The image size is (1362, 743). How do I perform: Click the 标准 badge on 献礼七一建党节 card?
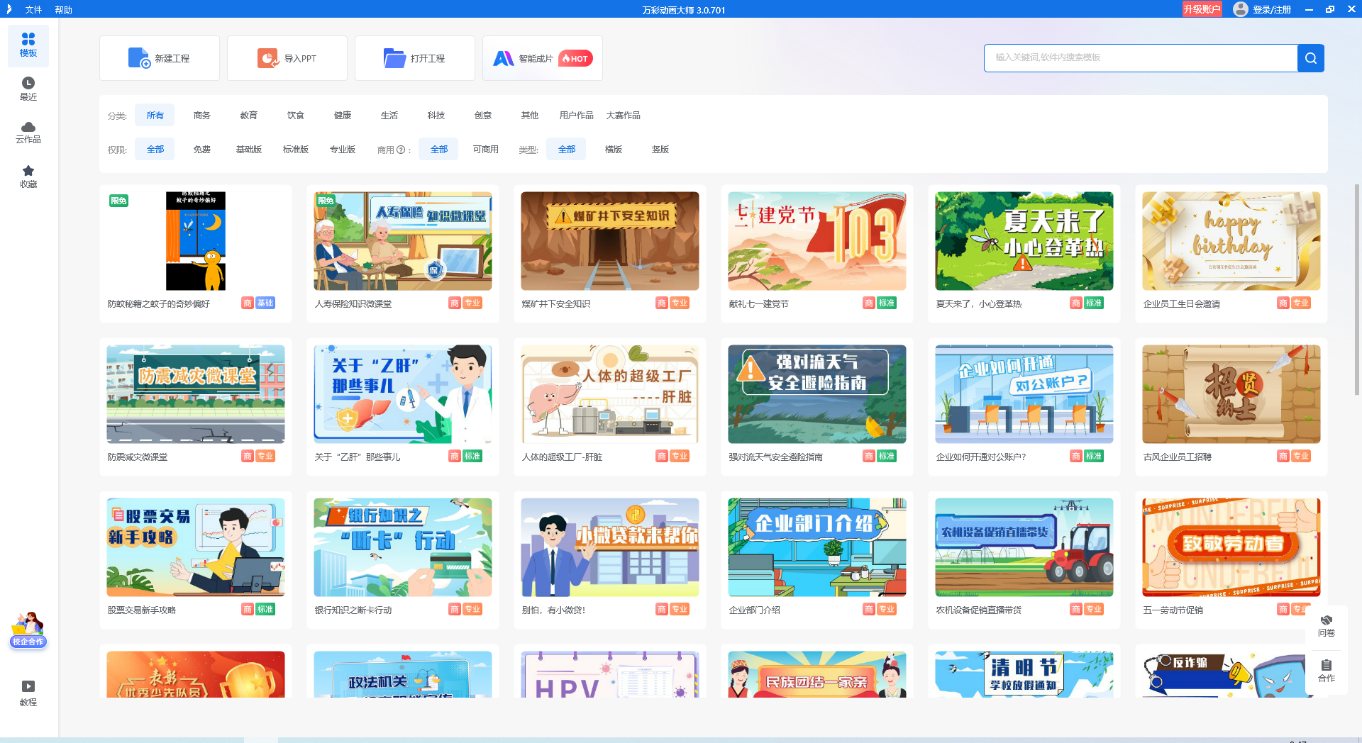point(887,303)
